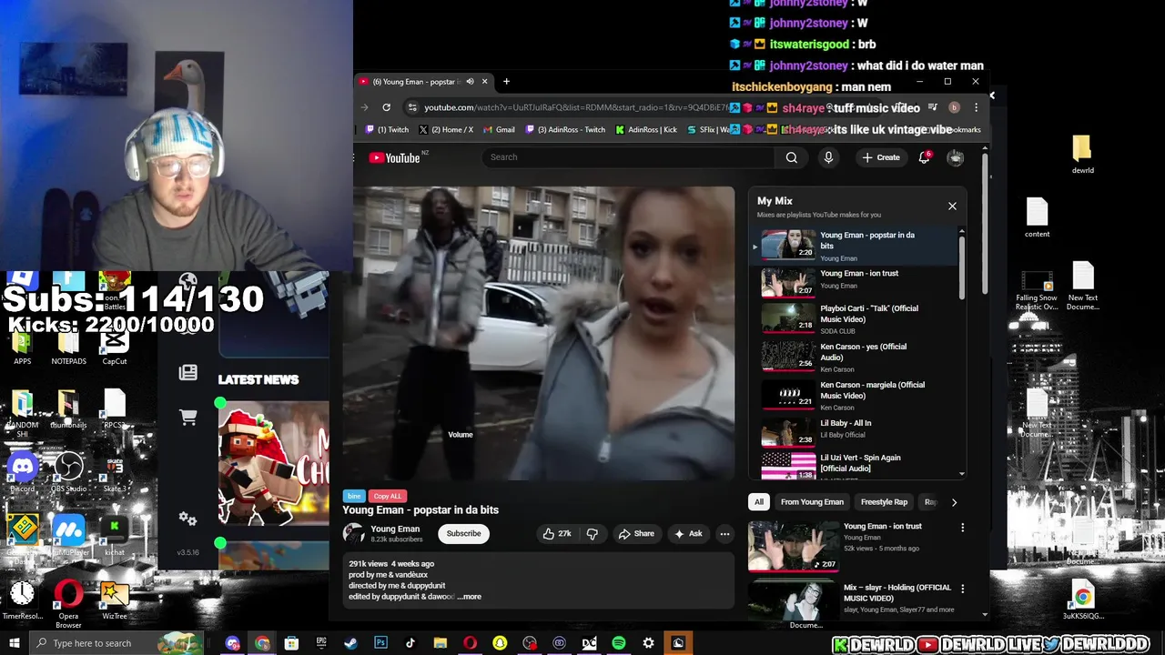1165x655 pixels.
Task: Click the YouTube logo home link
Action: click(x=395, y=158)
